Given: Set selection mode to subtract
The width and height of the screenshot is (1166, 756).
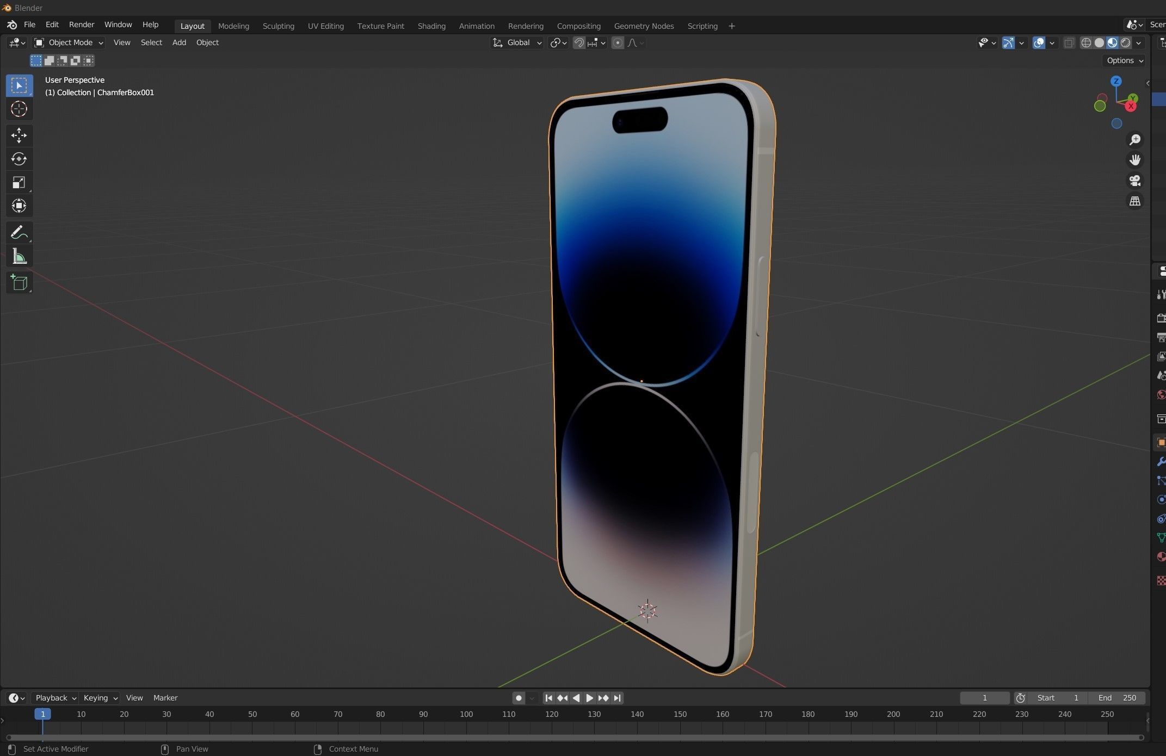Looking at the screenshot, I should click(x=62, y=60).
